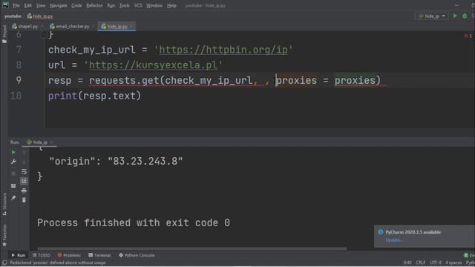The image size is (475, 267).
Task: Click line number 9 in gutter
Action: click(x=19, y=80)
